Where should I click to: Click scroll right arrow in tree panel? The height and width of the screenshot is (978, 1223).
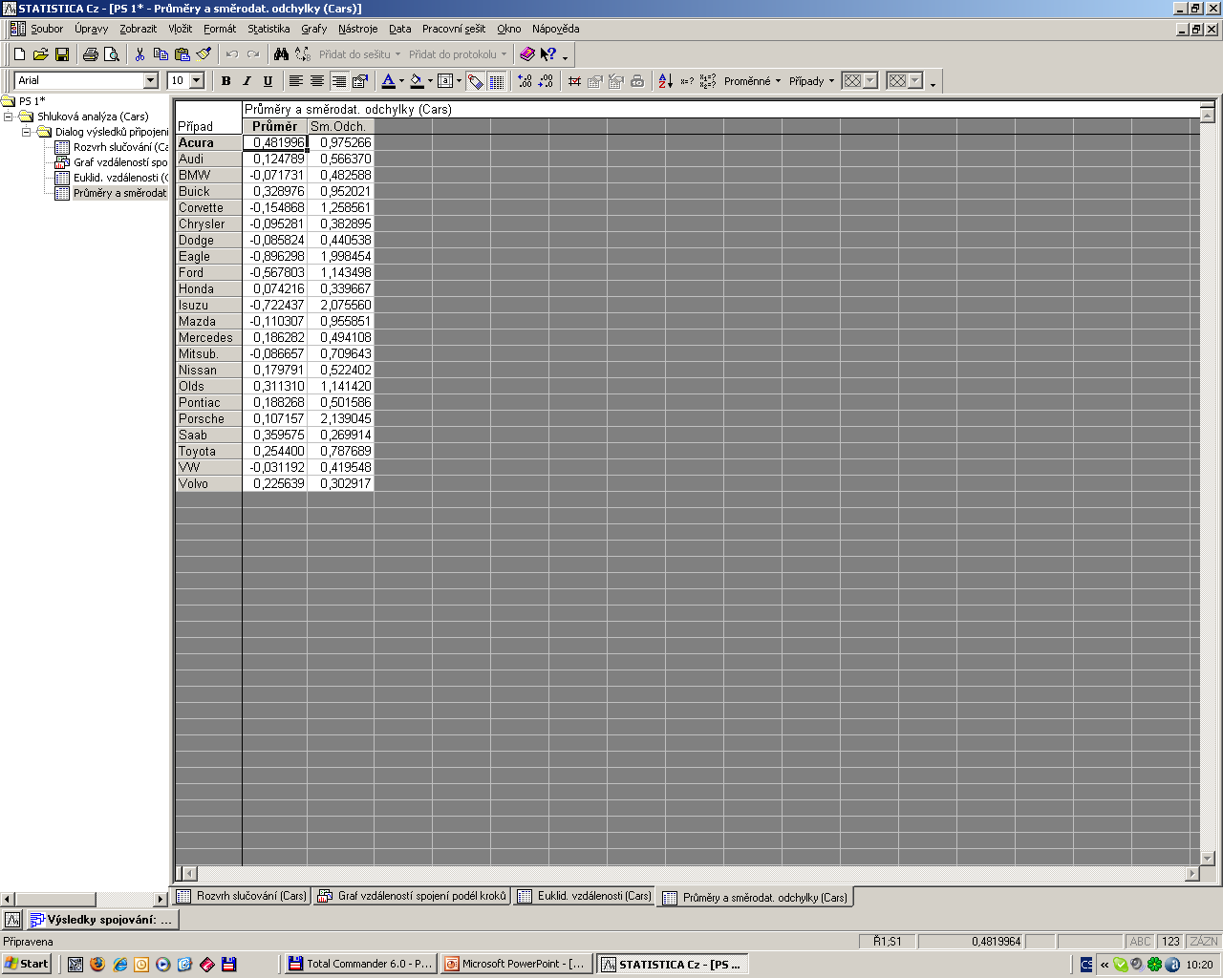161,900
